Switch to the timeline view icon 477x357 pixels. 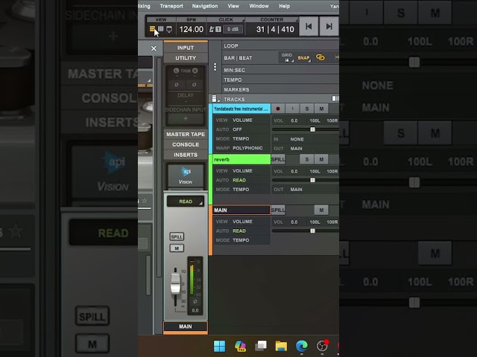coord(152,29)
